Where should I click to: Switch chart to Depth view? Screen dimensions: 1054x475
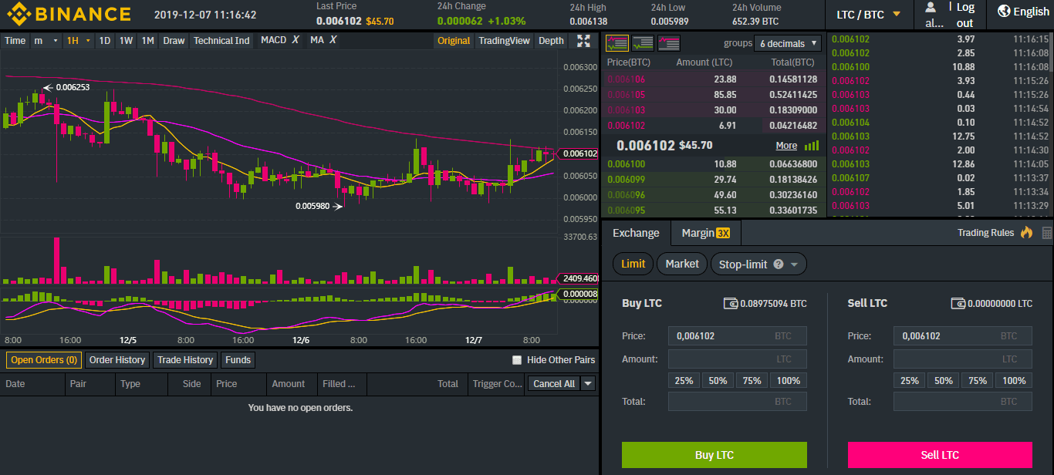[x=551, y=41]
